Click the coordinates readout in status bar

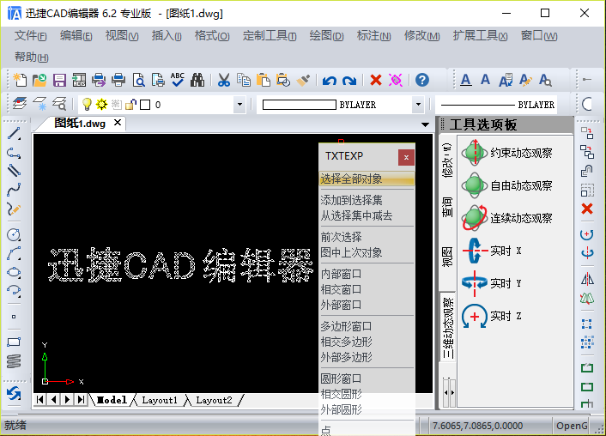coord(478,426)
